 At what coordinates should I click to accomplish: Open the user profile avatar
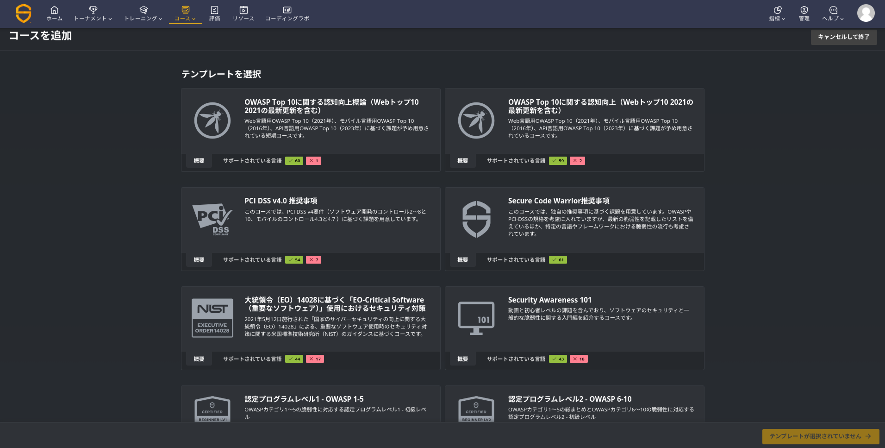click(x=866, y=13)
